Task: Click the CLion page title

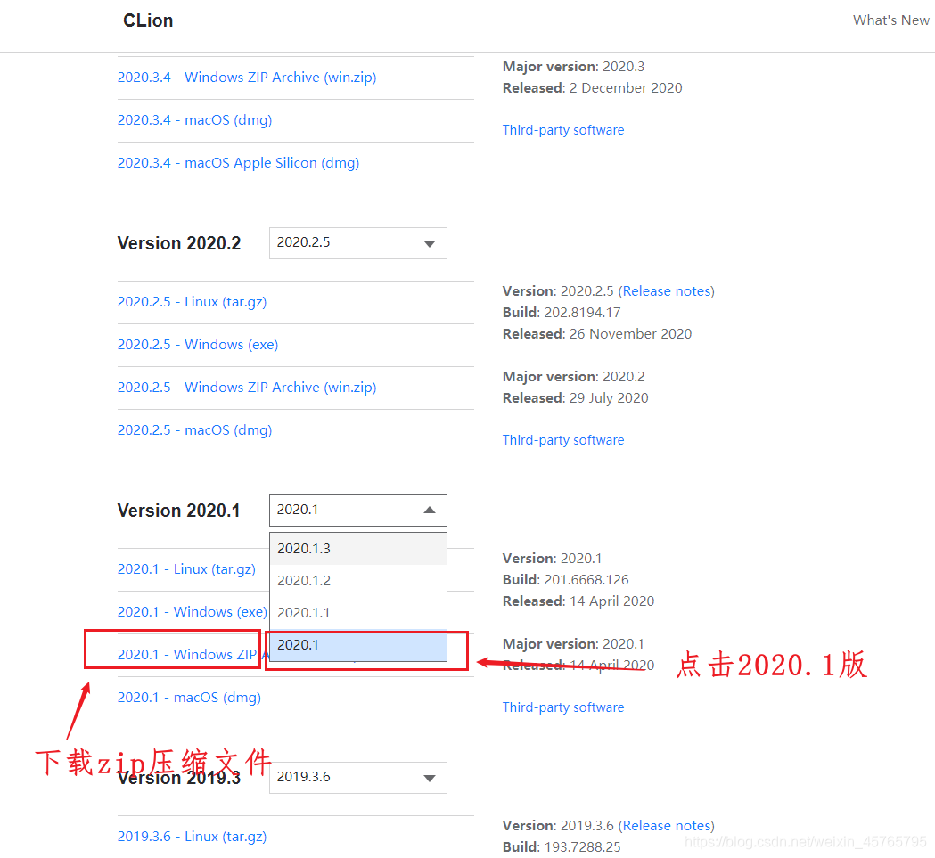Action: pos(148,20)
